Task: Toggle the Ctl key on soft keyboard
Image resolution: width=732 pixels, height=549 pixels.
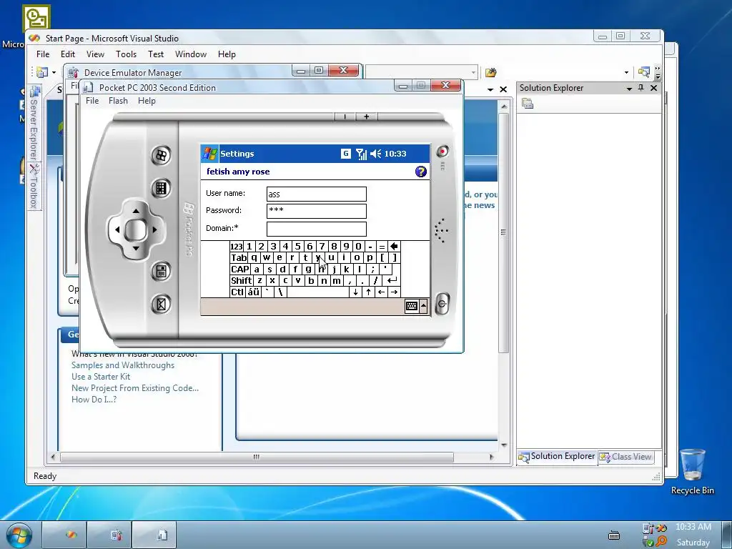Action: point(237,292)
